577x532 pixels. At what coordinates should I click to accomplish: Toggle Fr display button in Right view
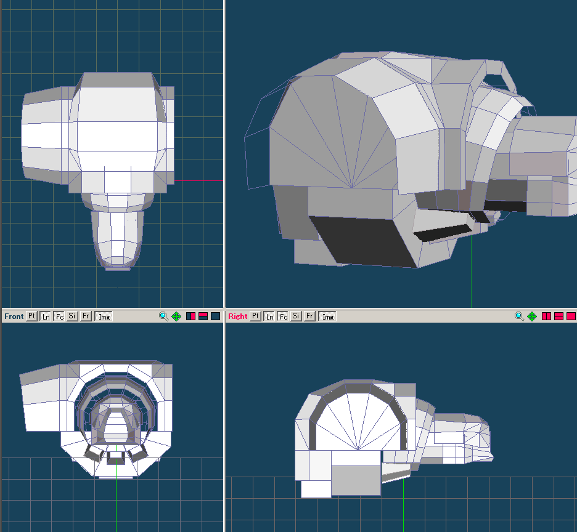click(x=309, y=316)
